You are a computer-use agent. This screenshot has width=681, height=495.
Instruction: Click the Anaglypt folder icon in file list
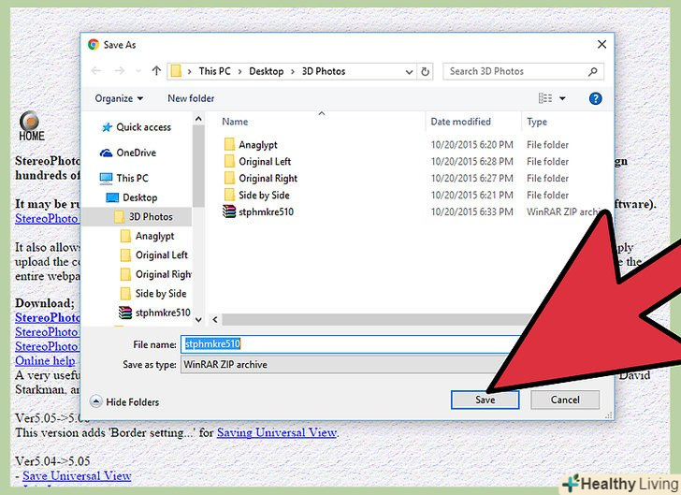click(x=229, y=145)
